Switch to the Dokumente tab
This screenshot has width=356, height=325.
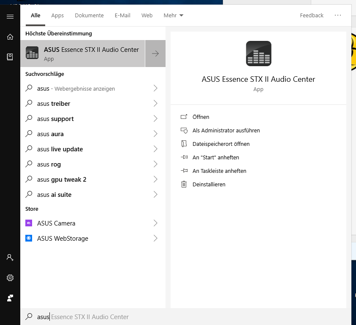click(x=89, y=16)
